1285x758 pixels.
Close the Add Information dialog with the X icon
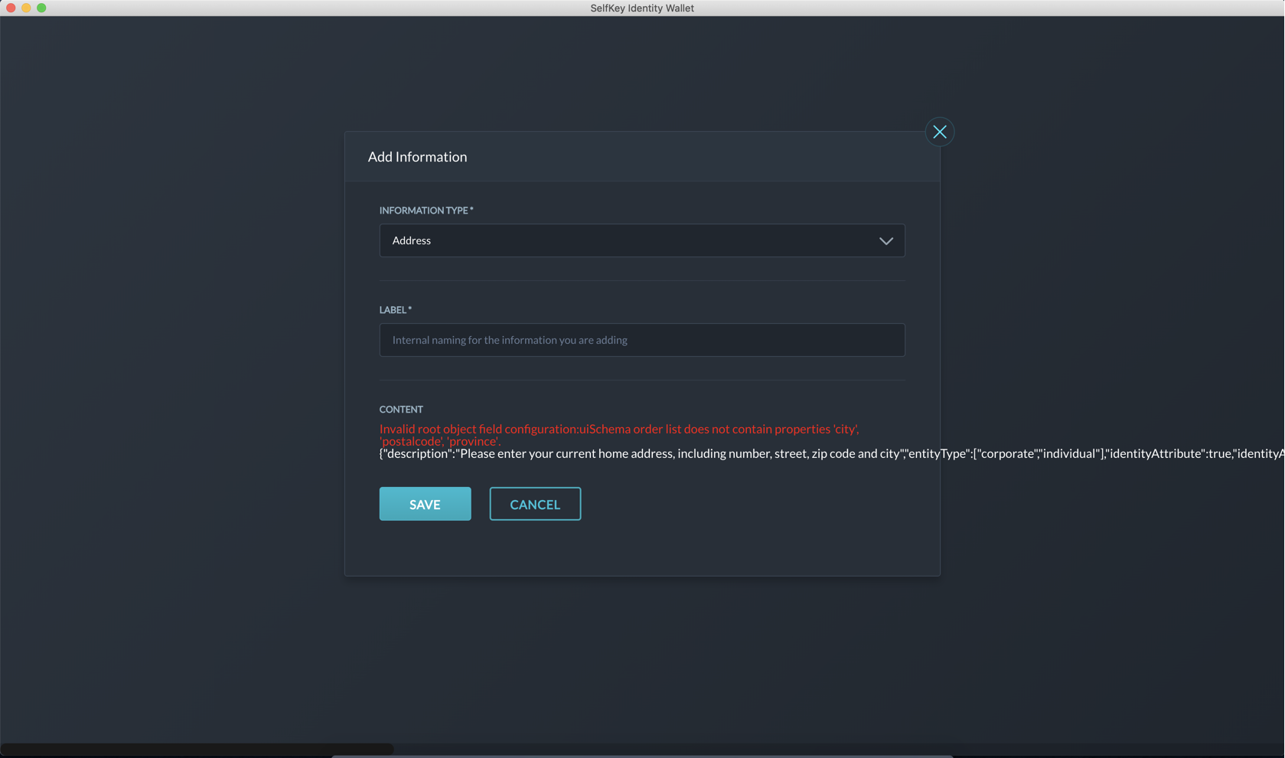click(940, 132)
